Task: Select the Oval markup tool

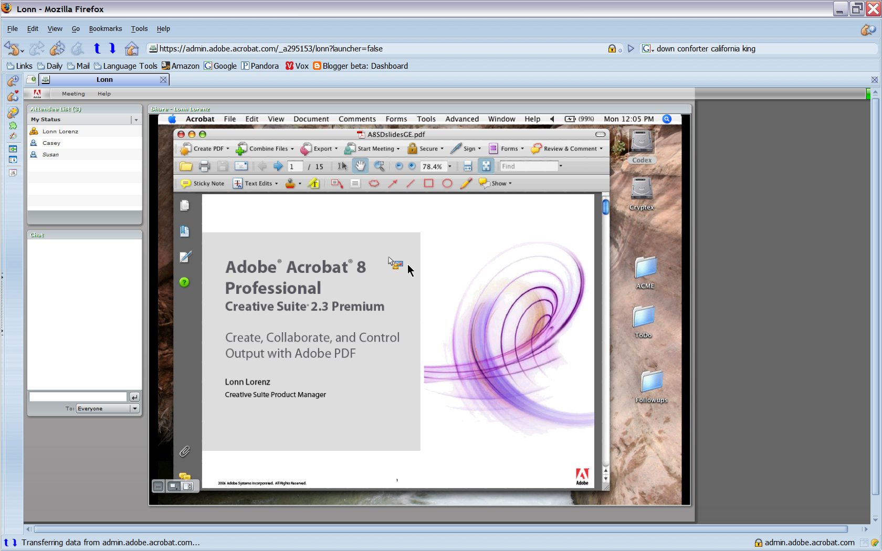Action: pyautogui.click(x=447, y=183)
